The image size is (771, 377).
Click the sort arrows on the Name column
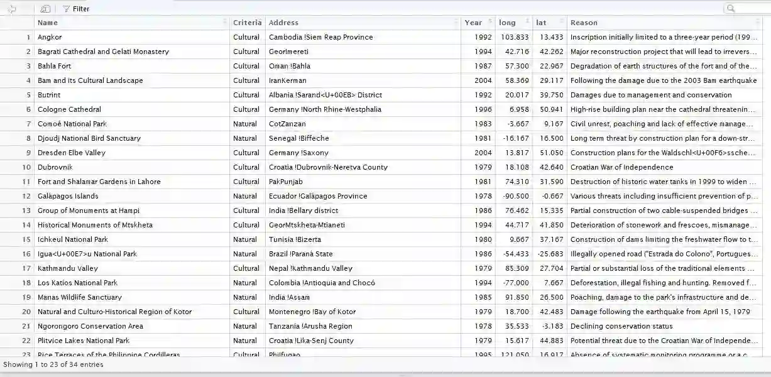(225, 23)
